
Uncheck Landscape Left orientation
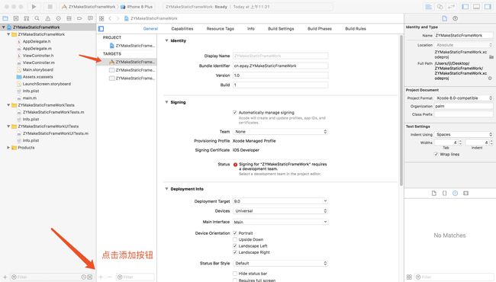(x=235, y=245)
